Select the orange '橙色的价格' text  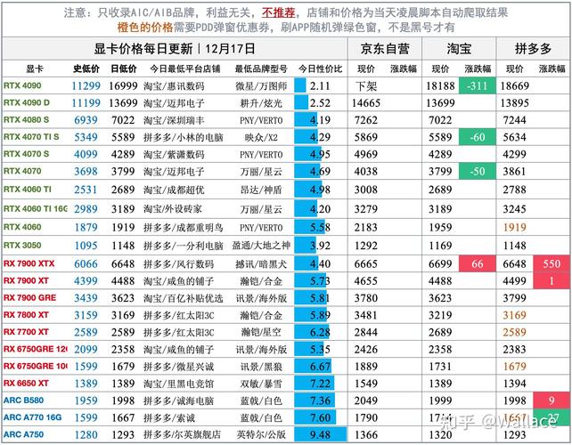[x=145, y=28]
